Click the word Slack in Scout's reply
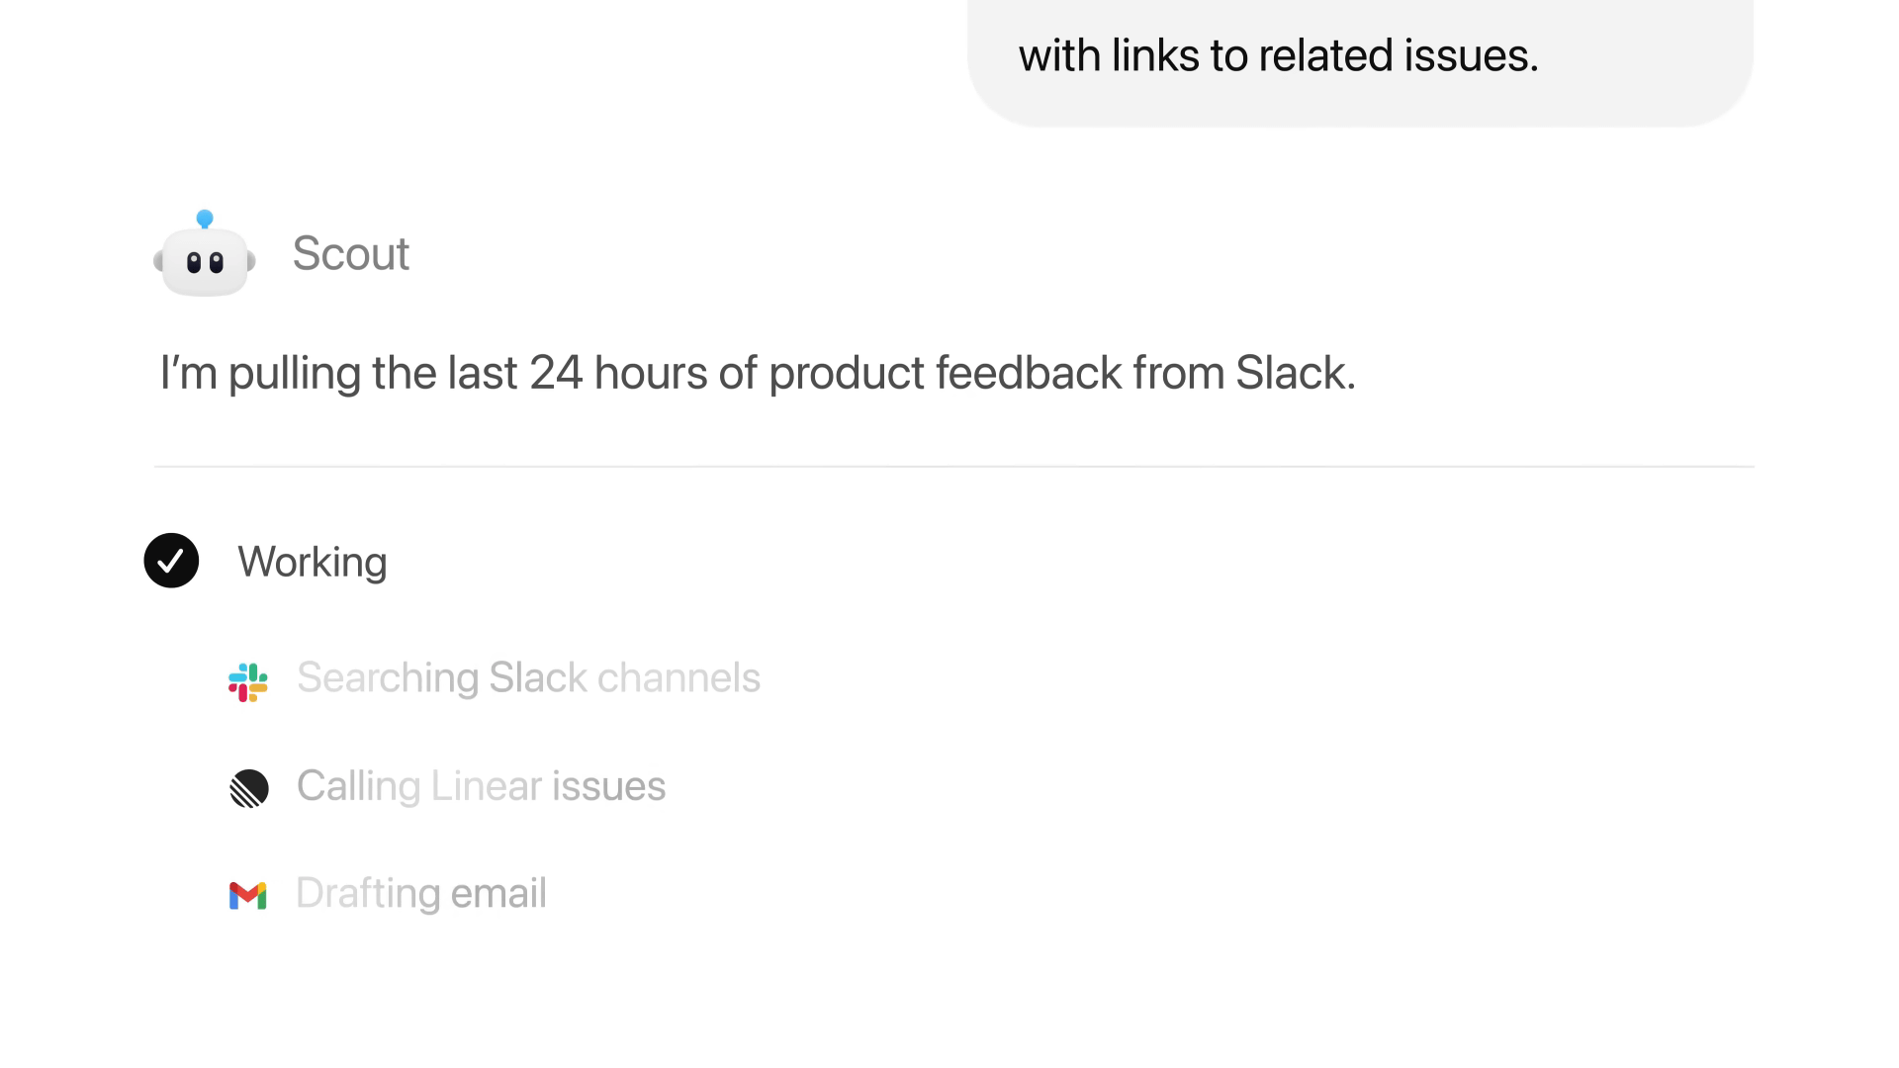This screenshot has width=1899, height=1068. [1294, 373]
